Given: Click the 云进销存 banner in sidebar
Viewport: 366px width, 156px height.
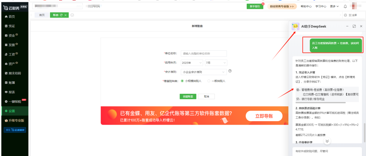Looking at the screenshot, I should click(x=15, y=130).
